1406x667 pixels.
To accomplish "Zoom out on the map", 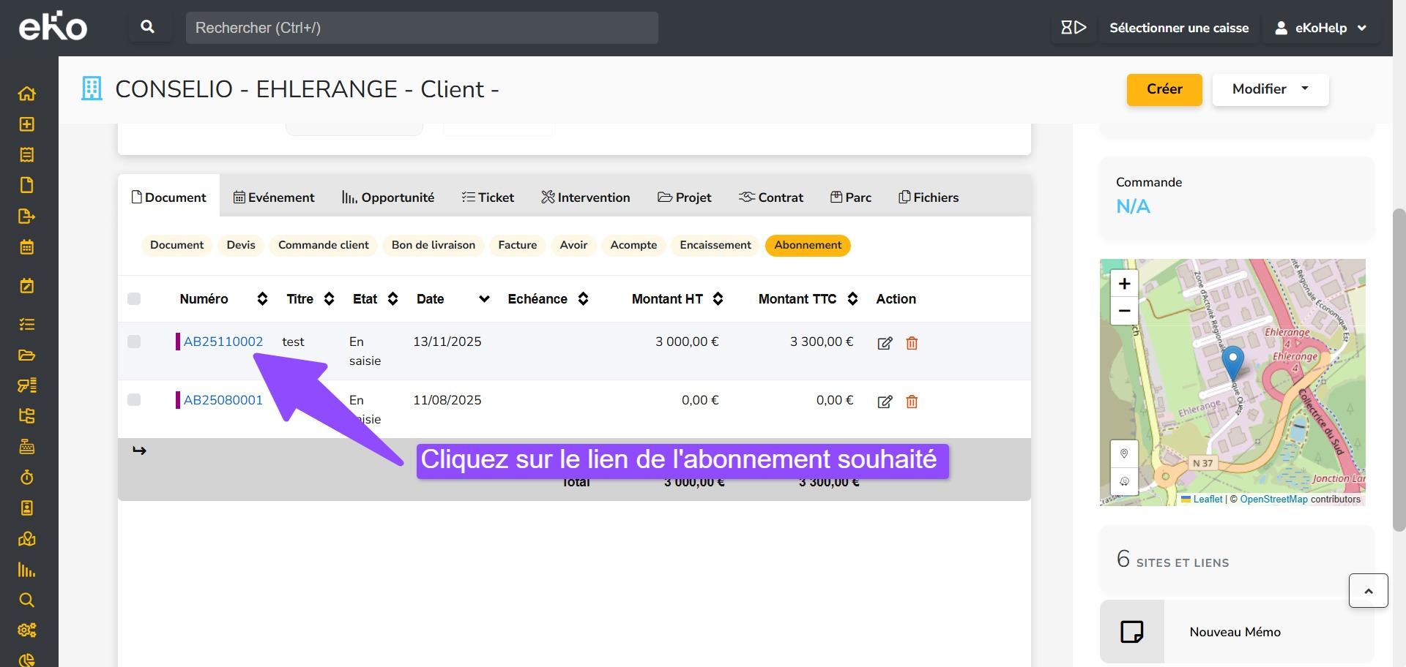I will coord(1124,311).
